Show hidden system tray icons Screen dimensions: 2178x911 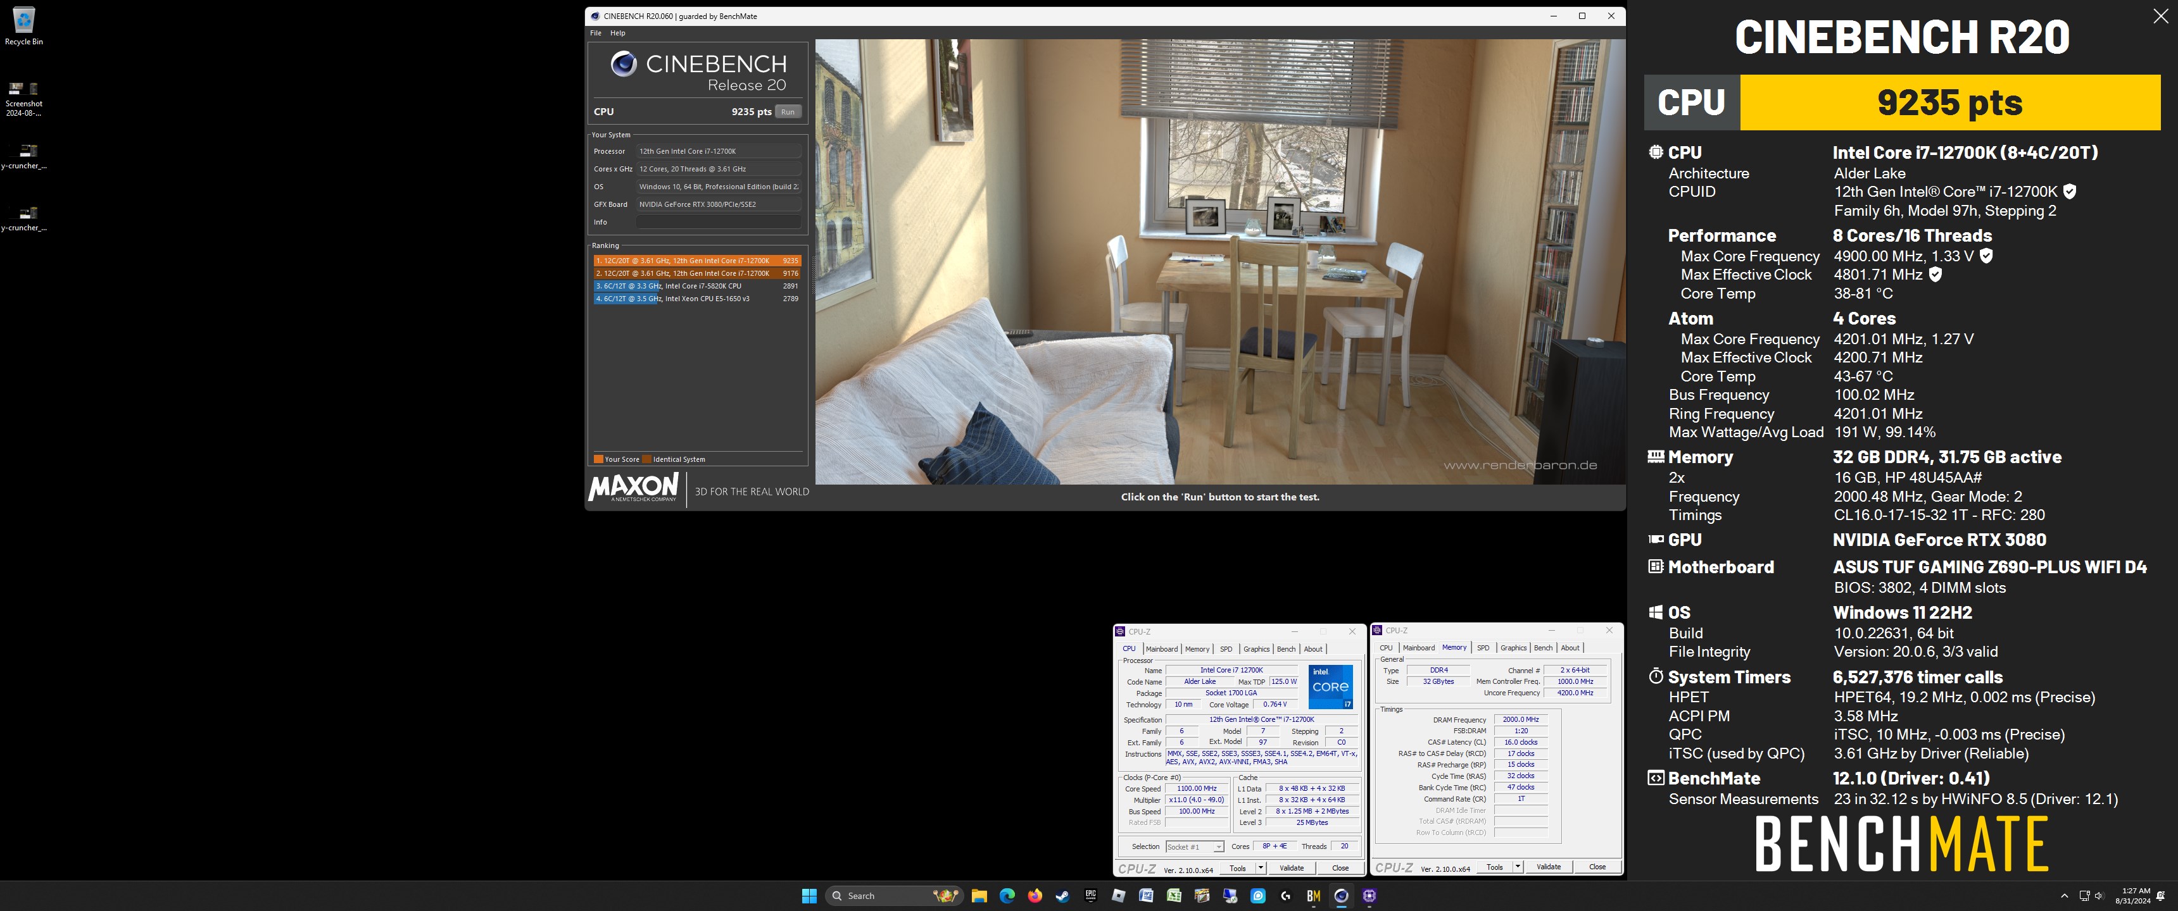(2064, 896)
